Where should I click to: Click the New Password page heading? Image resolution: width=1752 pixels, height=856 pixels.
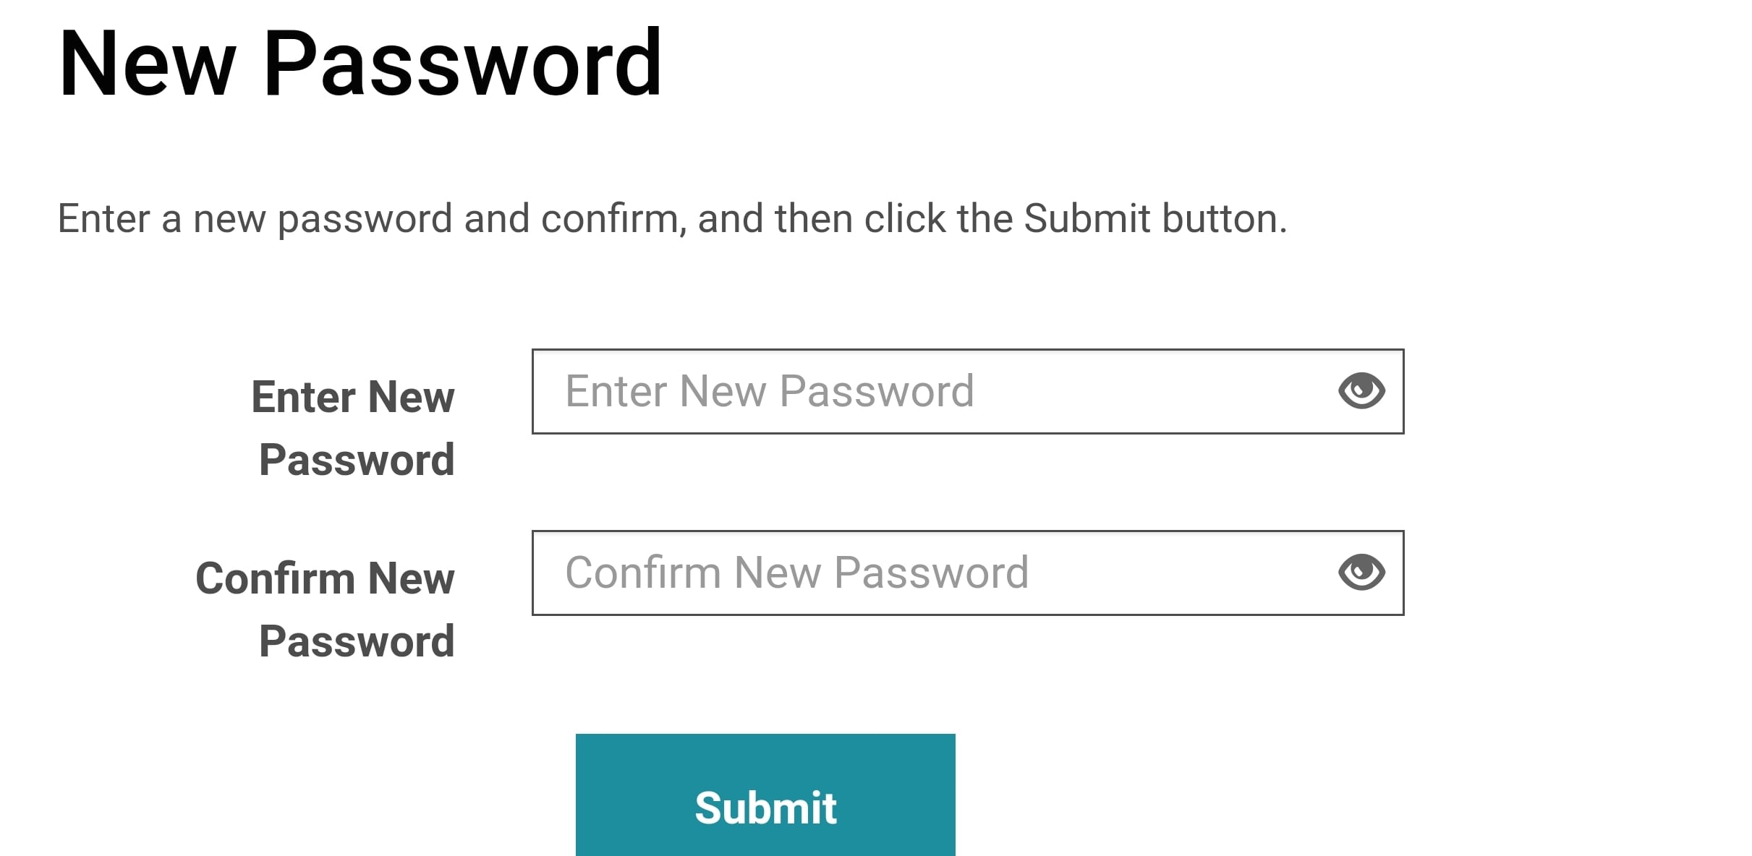[x=360, y=63]
